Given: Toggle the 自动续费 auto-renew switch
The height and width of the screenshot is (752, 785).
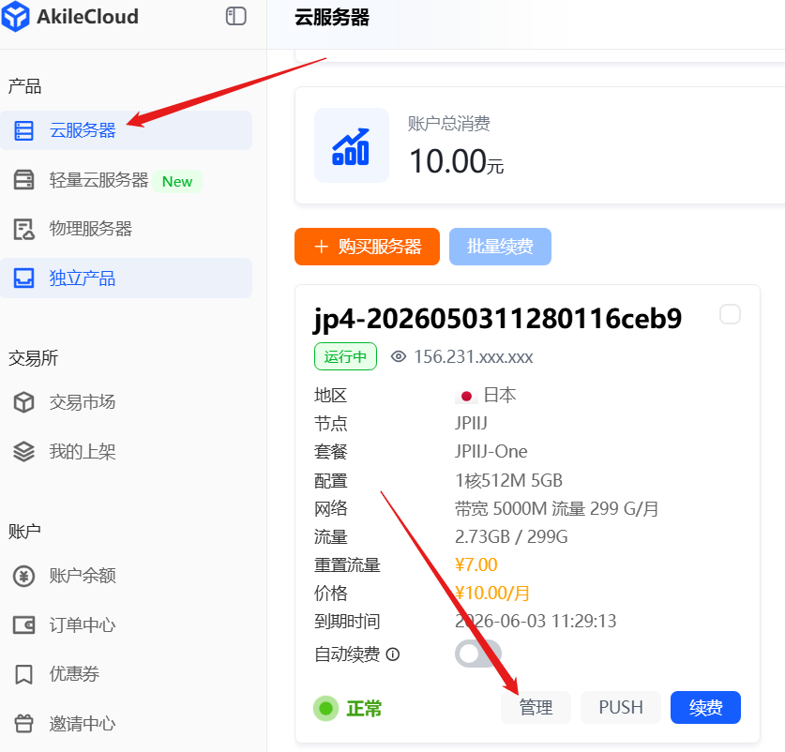Looking at the screenshot, I should 478,654.
